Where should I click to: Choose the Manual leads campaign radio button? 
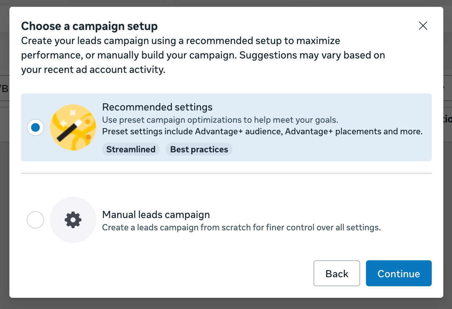click(x=35, y=220)
